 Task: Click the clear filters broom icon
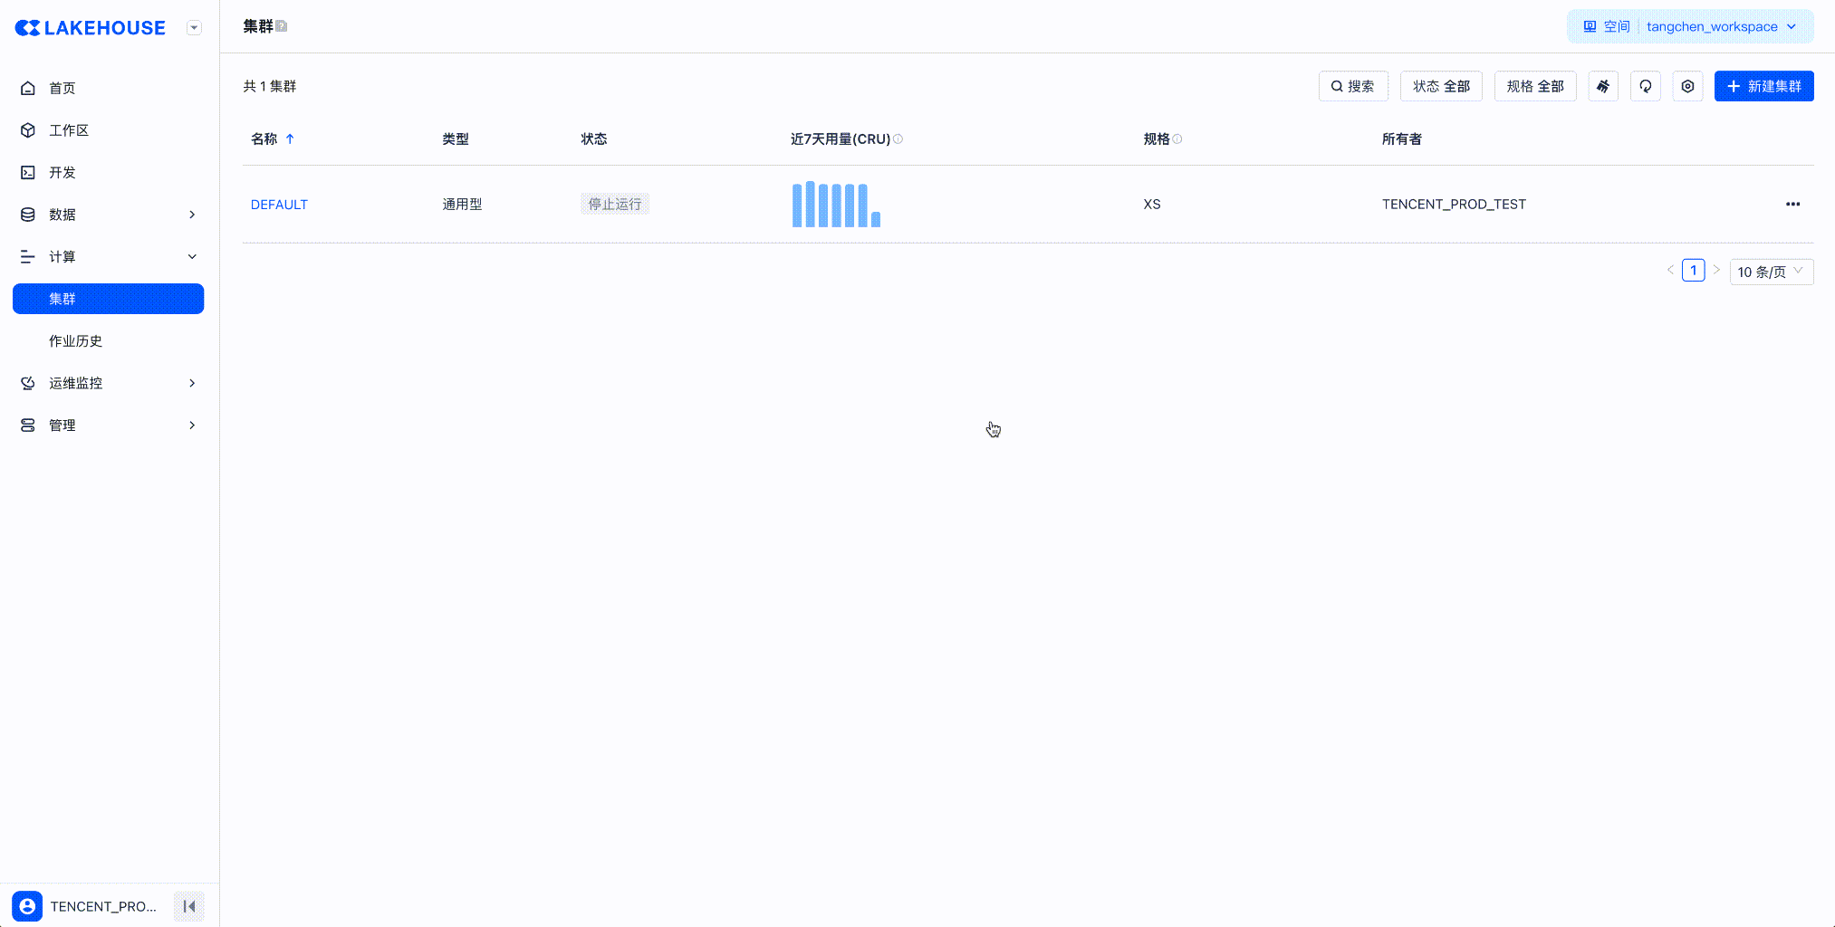(1603, 86)
